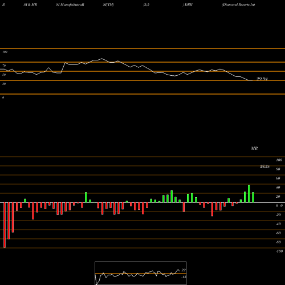Click the RSI axis label '70'

[x=4, y=66]
